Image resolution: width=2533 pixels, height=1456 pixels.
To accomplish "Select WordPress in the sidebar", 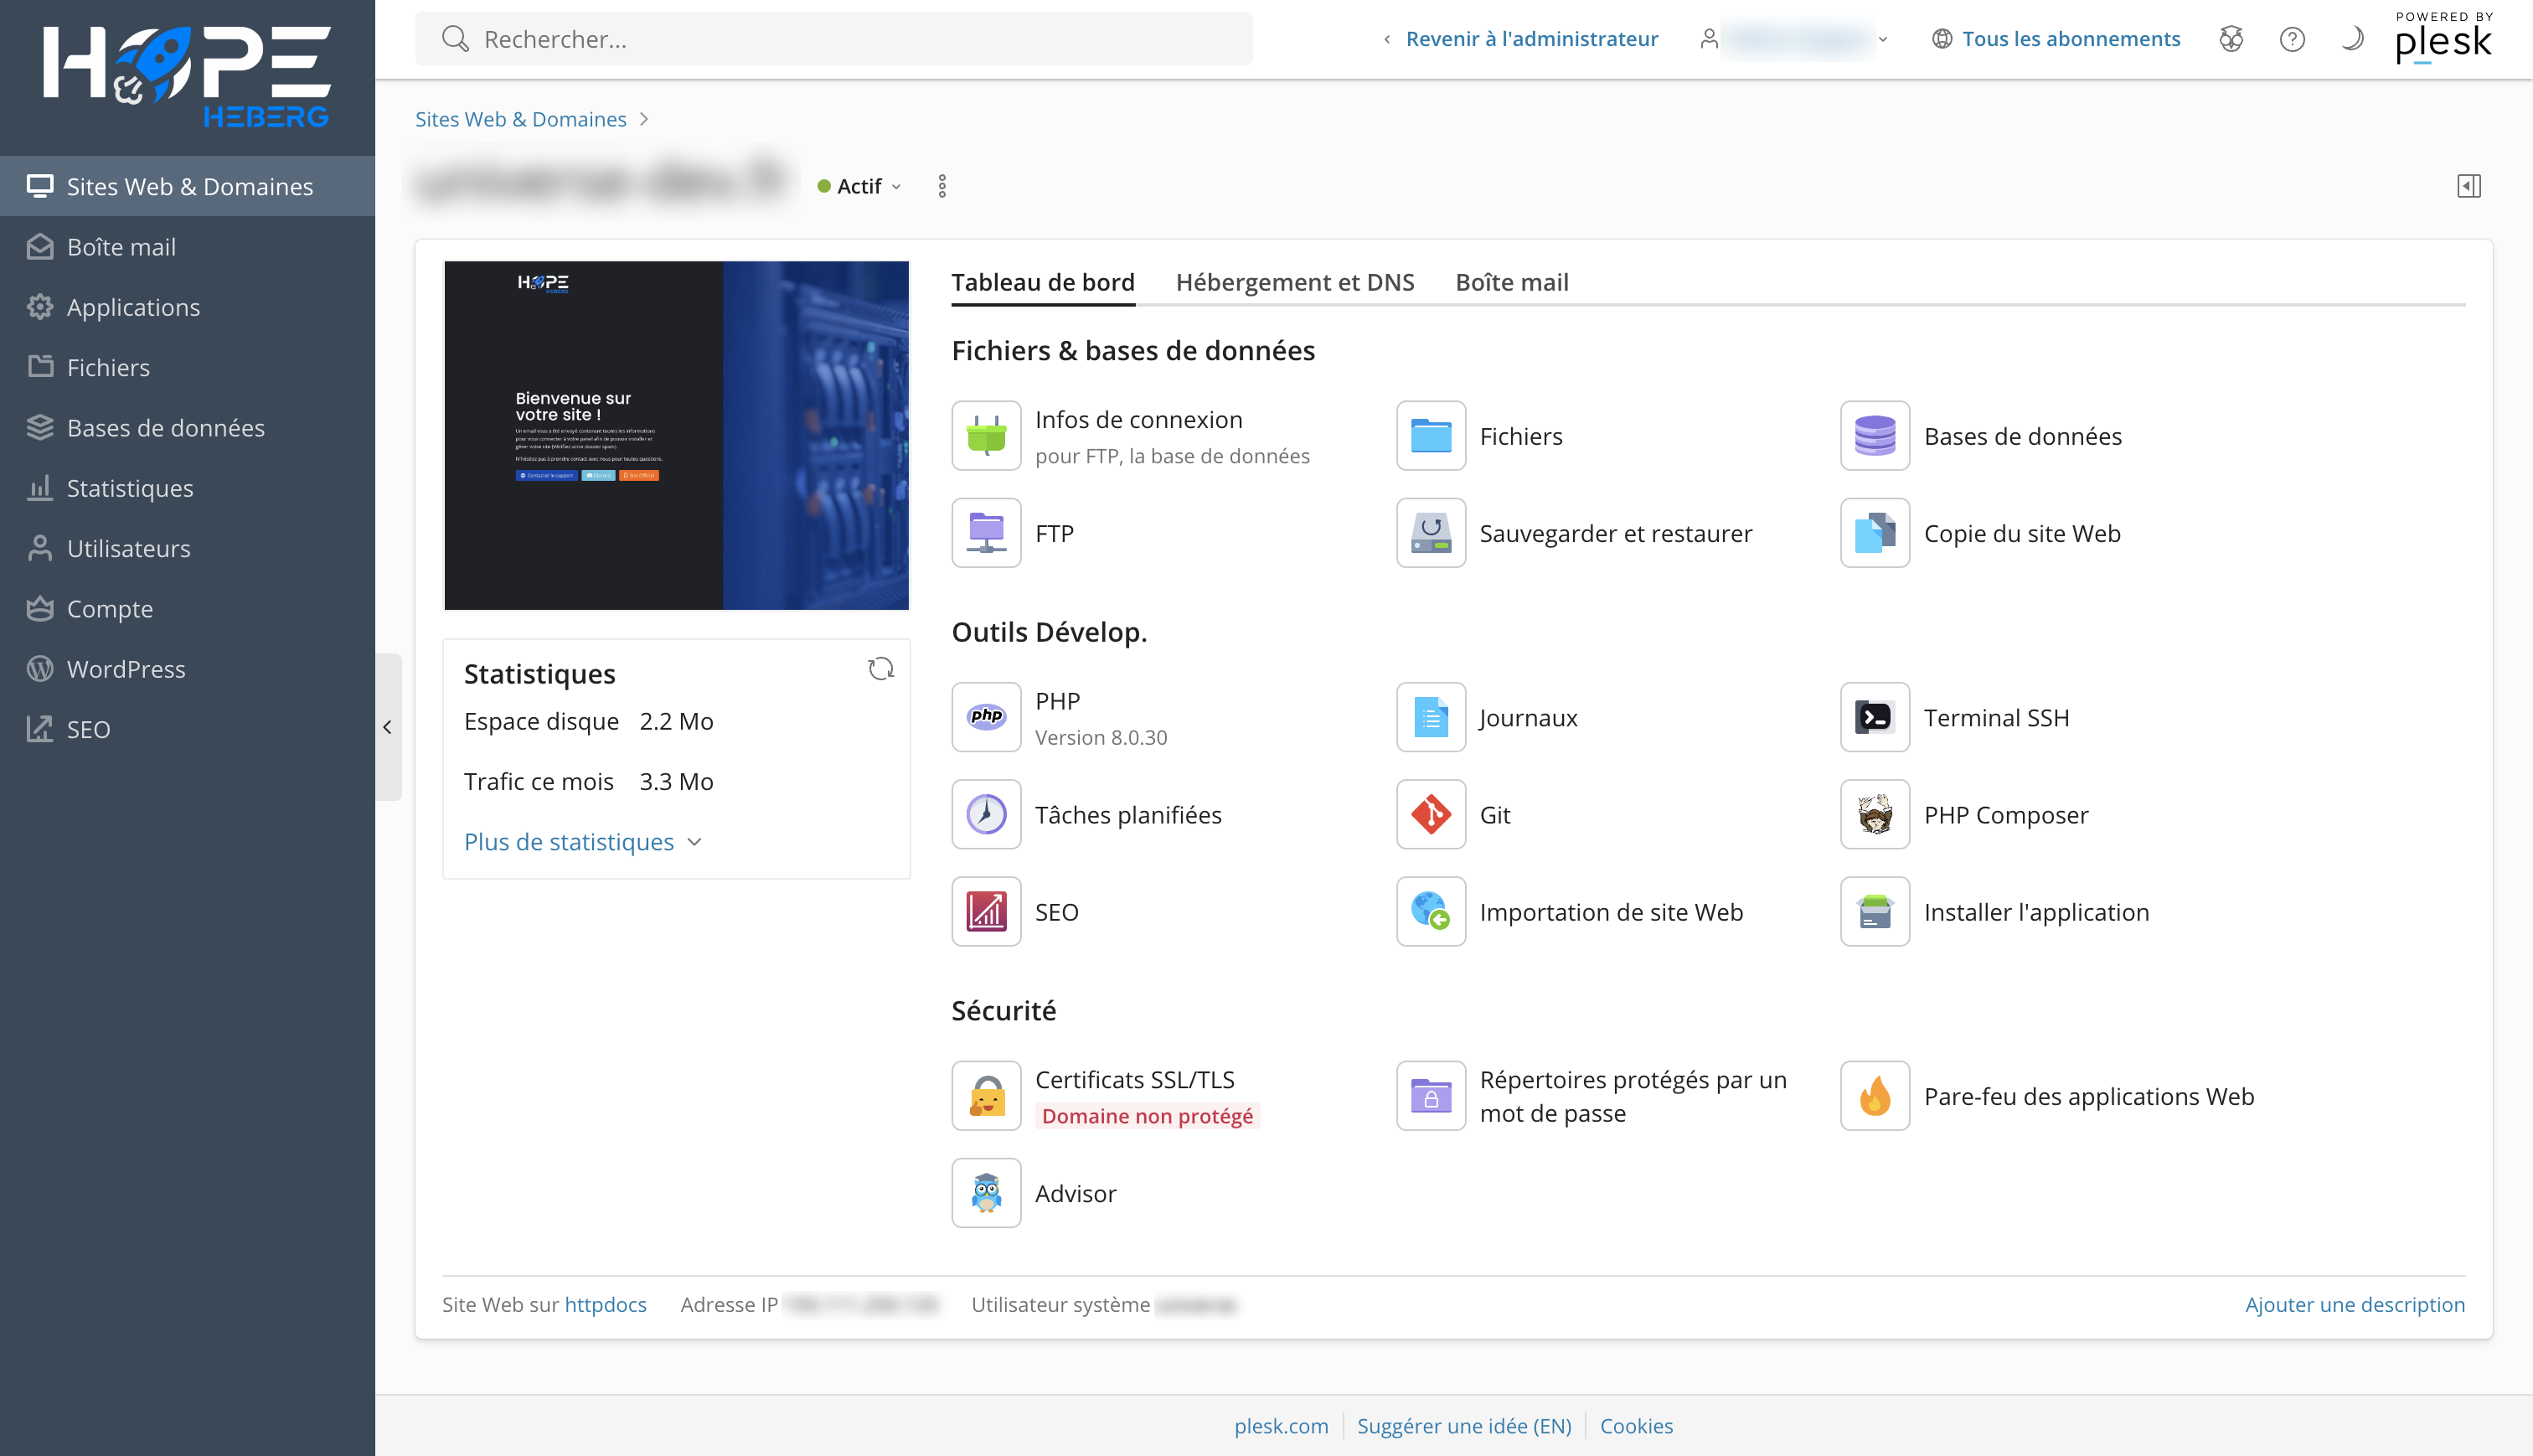I will pos(126,669).
